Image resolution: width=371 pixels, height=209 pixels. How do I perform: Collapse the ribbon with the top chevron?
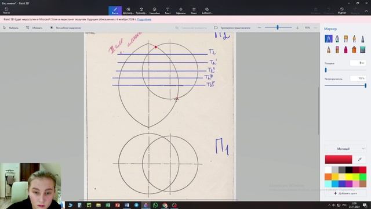[x=366, y=11]
